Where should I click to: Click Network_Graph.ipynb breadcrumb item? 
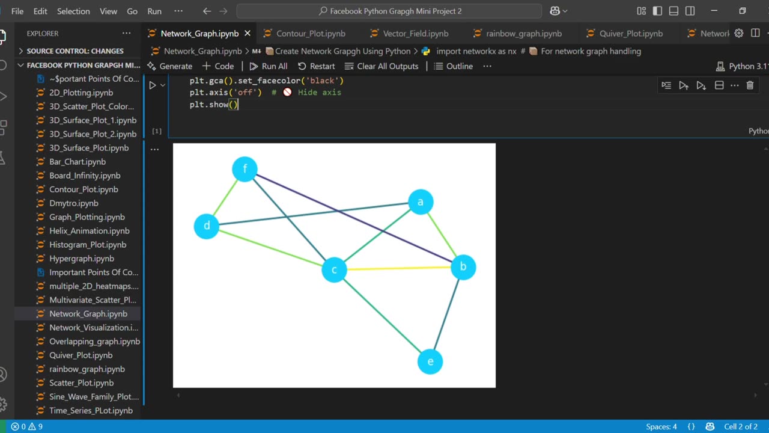(196, 51)
